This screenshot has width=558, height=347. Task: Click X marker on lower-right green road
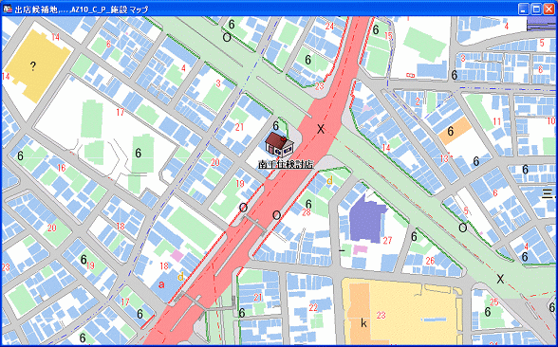[x=500, y=279]
